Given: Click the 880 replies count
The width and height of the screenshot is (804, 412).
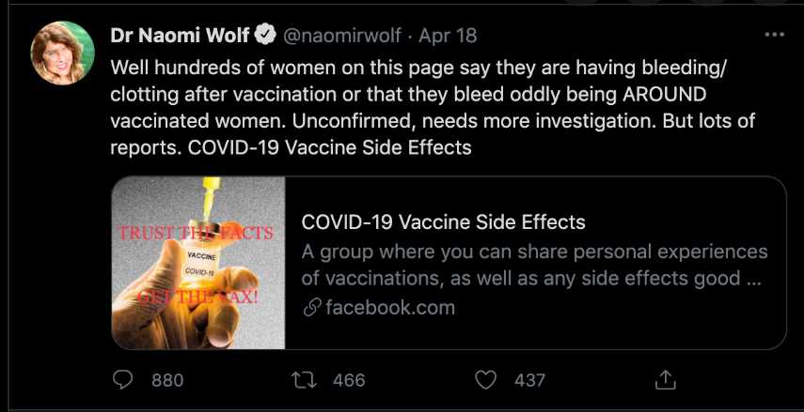Looking at the screenshot, I should click(x=166, y=380).
